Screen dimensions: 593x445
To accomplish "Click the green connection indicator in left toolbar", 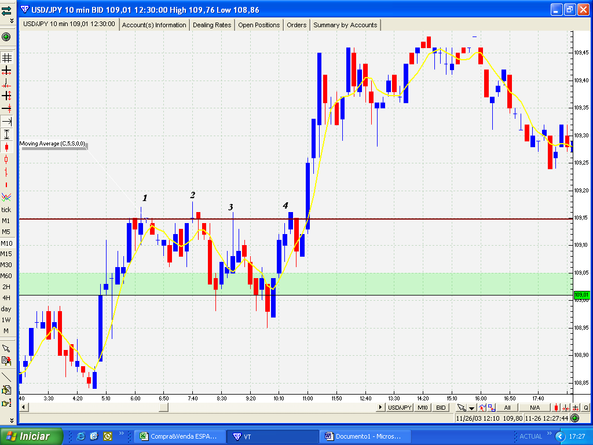I will 6,37.
